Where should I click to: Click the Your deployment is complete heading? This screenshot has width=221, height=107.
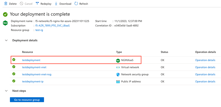(40, 14)
